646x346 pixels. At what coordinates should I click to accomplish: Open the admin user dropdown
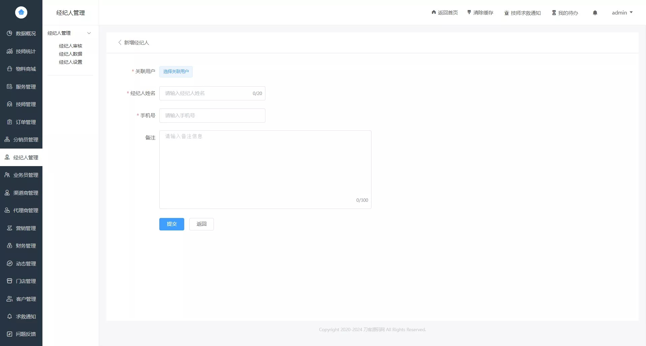[x=622, y=13]
